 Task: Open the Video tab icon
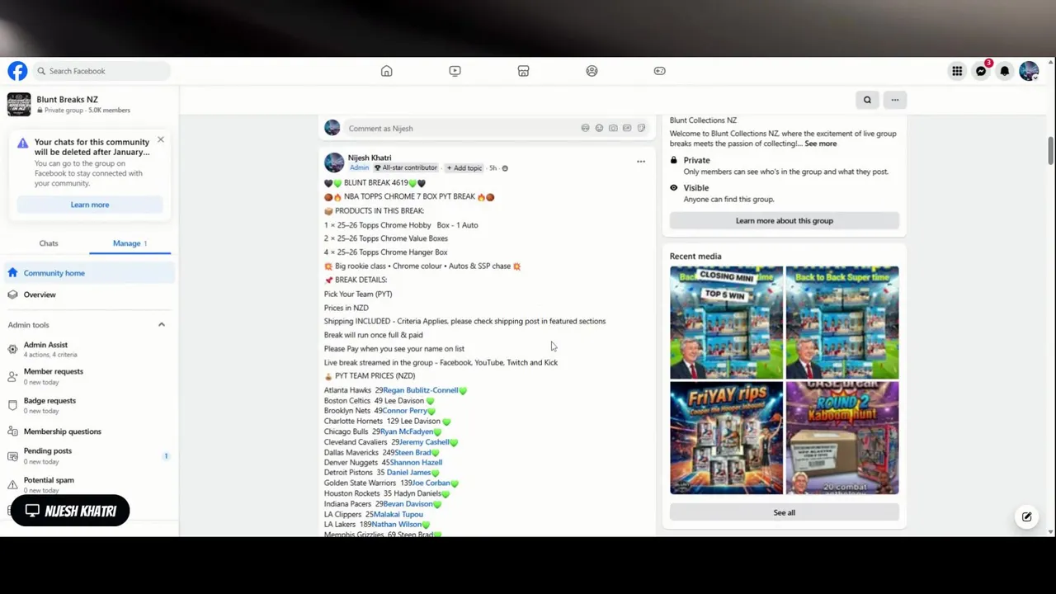pos(455,71)
